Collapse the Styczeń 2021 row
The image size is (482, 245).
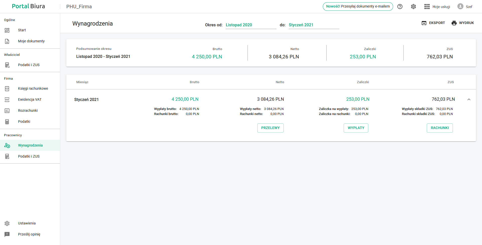(469, 99)
